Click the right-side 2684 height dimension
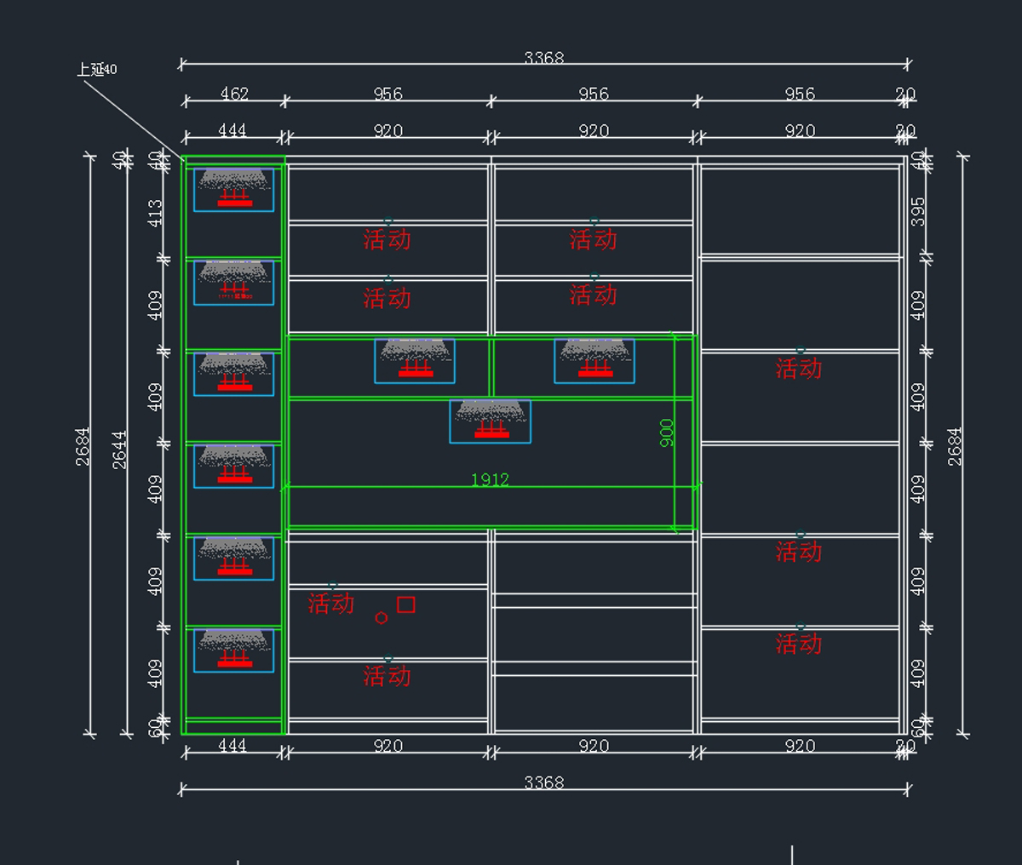 pos(955,446)
